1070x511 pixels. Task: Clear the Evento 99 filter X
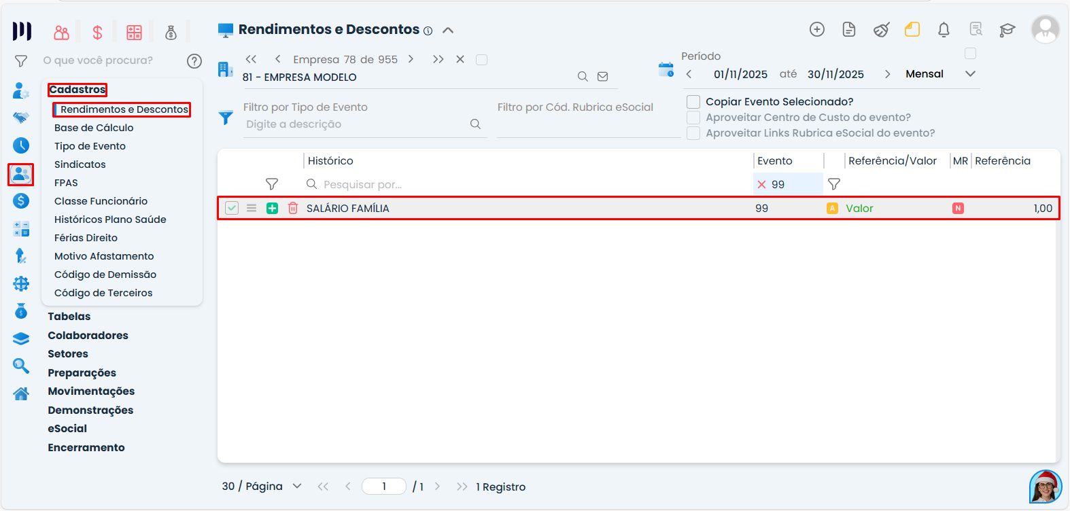pyautogui.click(x=761, y=185)
